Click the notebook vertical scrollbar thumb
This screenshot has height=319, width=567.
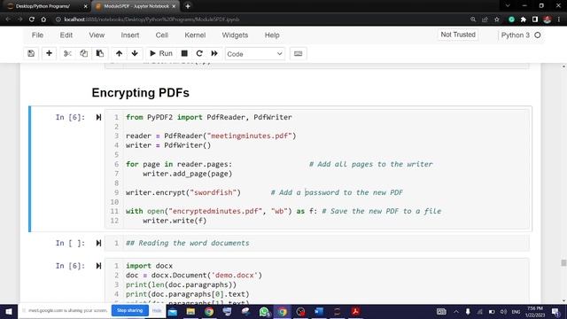point(563,263)
